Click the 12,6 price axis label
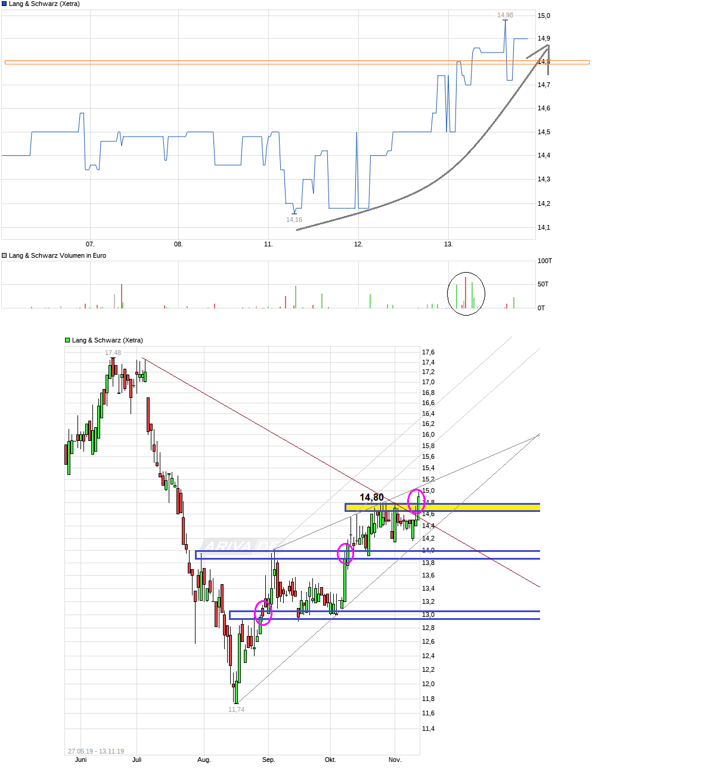The width and height of the screenshot is (707, 784). click(x=428, y=641)
